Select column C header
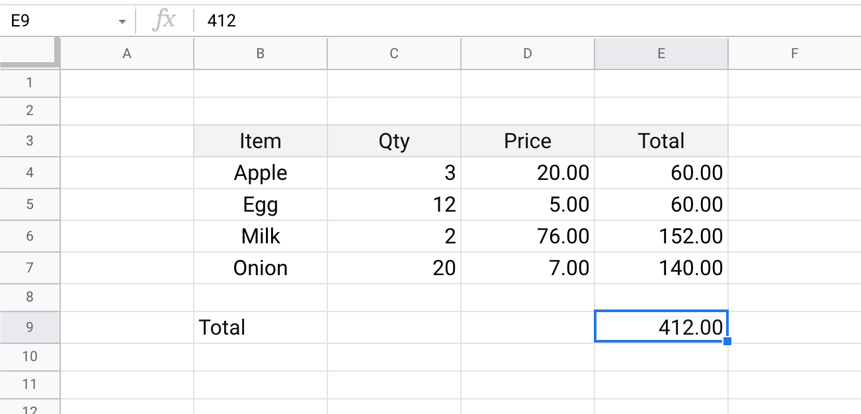This screenshot has width=861, height=414. (394, 54)
